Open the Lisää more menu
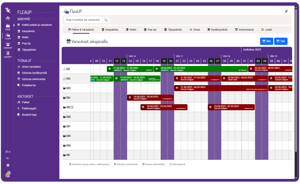The height and width of the screenshot is (184, 300). 266,30
